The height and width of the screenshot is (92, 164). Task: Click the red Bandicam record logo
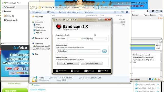pyautogui.click(x=59, y=26)
